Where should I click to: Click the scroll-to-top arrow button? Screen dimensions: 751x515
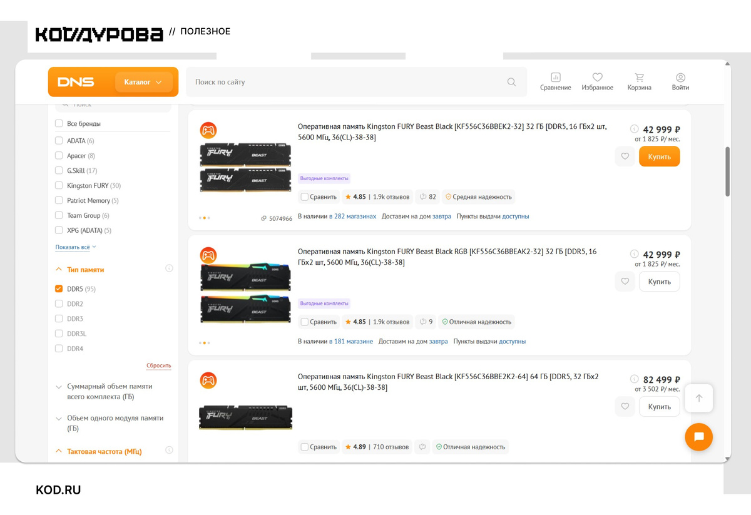(x=698, y=398)
